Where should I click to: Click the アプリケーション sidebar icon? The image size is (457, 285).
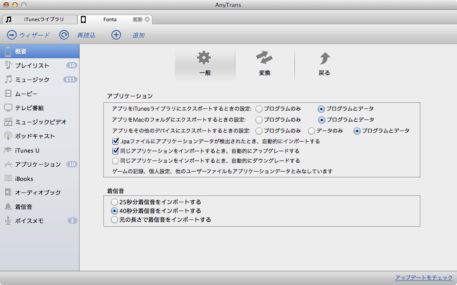point(8,165)
